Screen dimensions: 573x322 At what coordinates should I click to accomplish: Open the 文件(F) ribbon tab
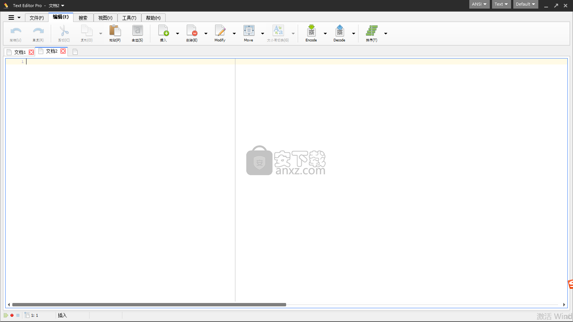point(37,18)
